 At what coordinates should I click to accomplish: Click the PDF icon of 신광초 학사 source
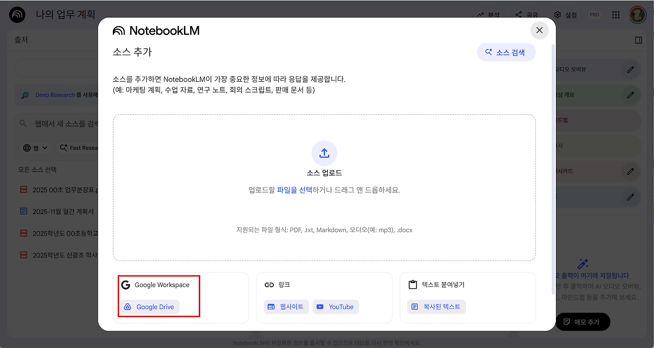(x=24, y=254)
